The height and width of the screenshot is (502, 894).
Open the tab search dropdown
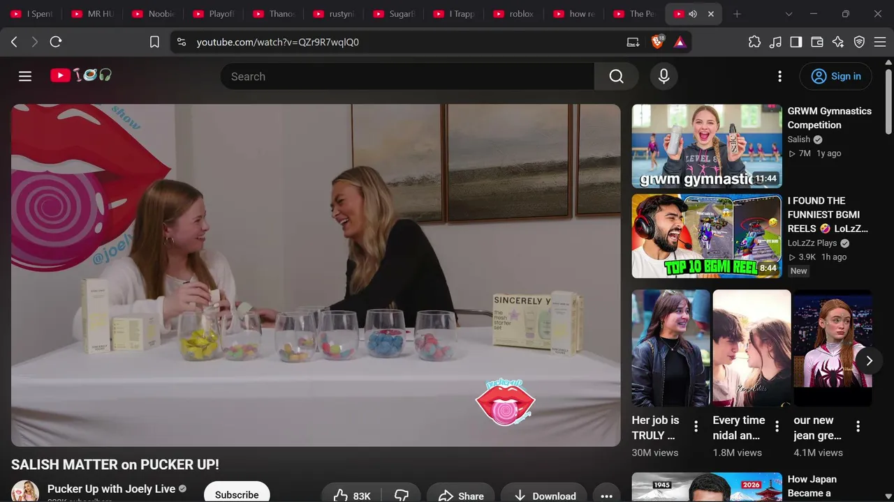(789, 14)
